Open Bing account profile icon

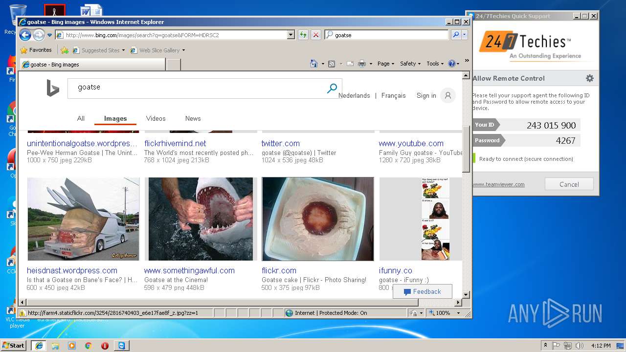pos(447,95)
